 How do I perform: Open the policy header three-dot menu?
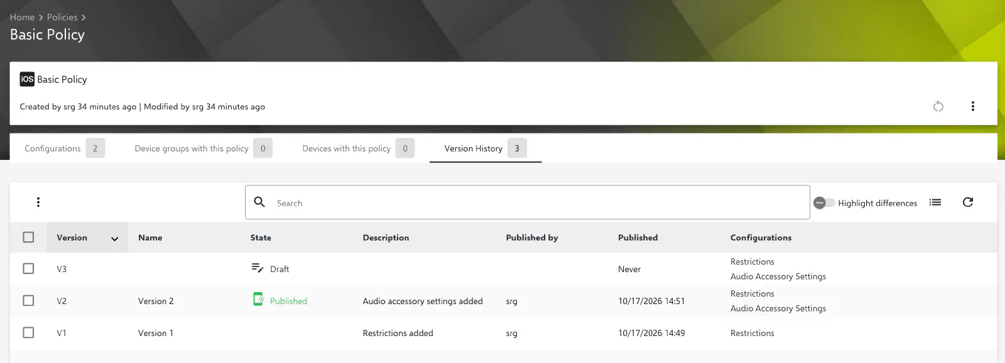[x=973, y=107]
